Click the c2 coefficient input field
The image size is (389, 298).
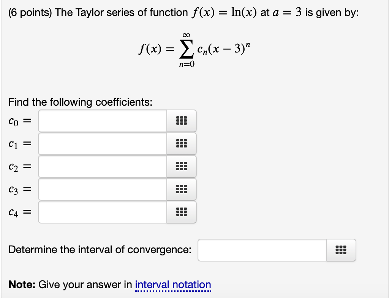(x=103, y=166)
